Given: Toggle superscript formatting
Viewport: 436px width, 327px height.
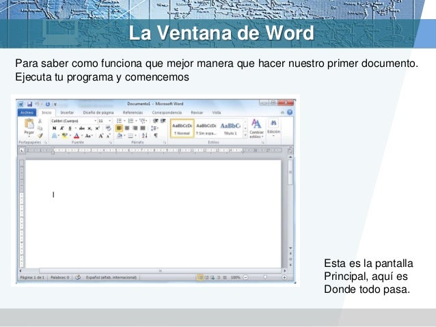Looking at the screenshot, I should pyautogui.click(x=97, y=128).
